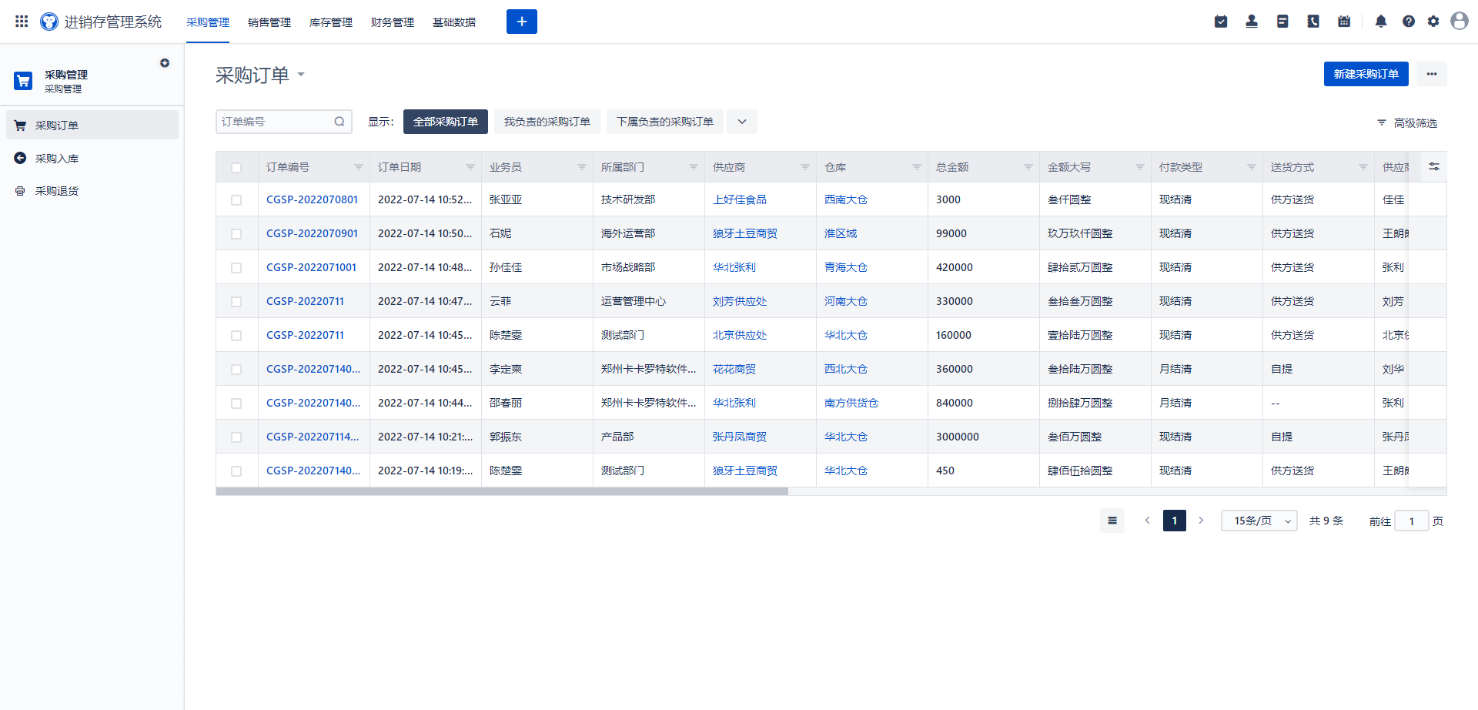The image size is (1478, 710).
Task: Check the row for order CGSP-2022070801
Action: (236, 200)
